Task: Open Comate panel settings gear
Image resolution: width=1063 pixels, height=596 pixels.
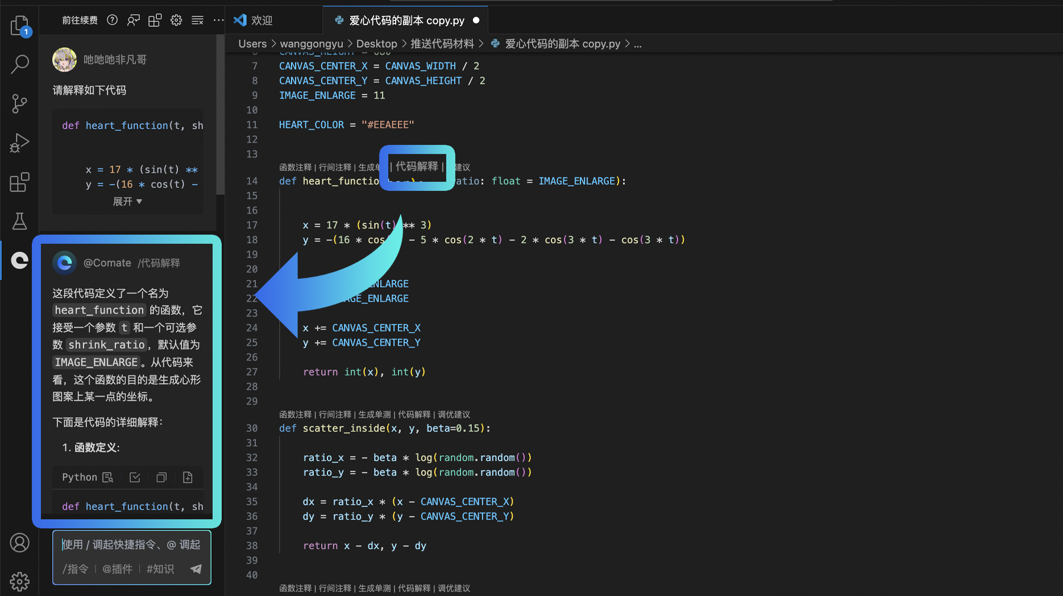Action: click(176, 20)
